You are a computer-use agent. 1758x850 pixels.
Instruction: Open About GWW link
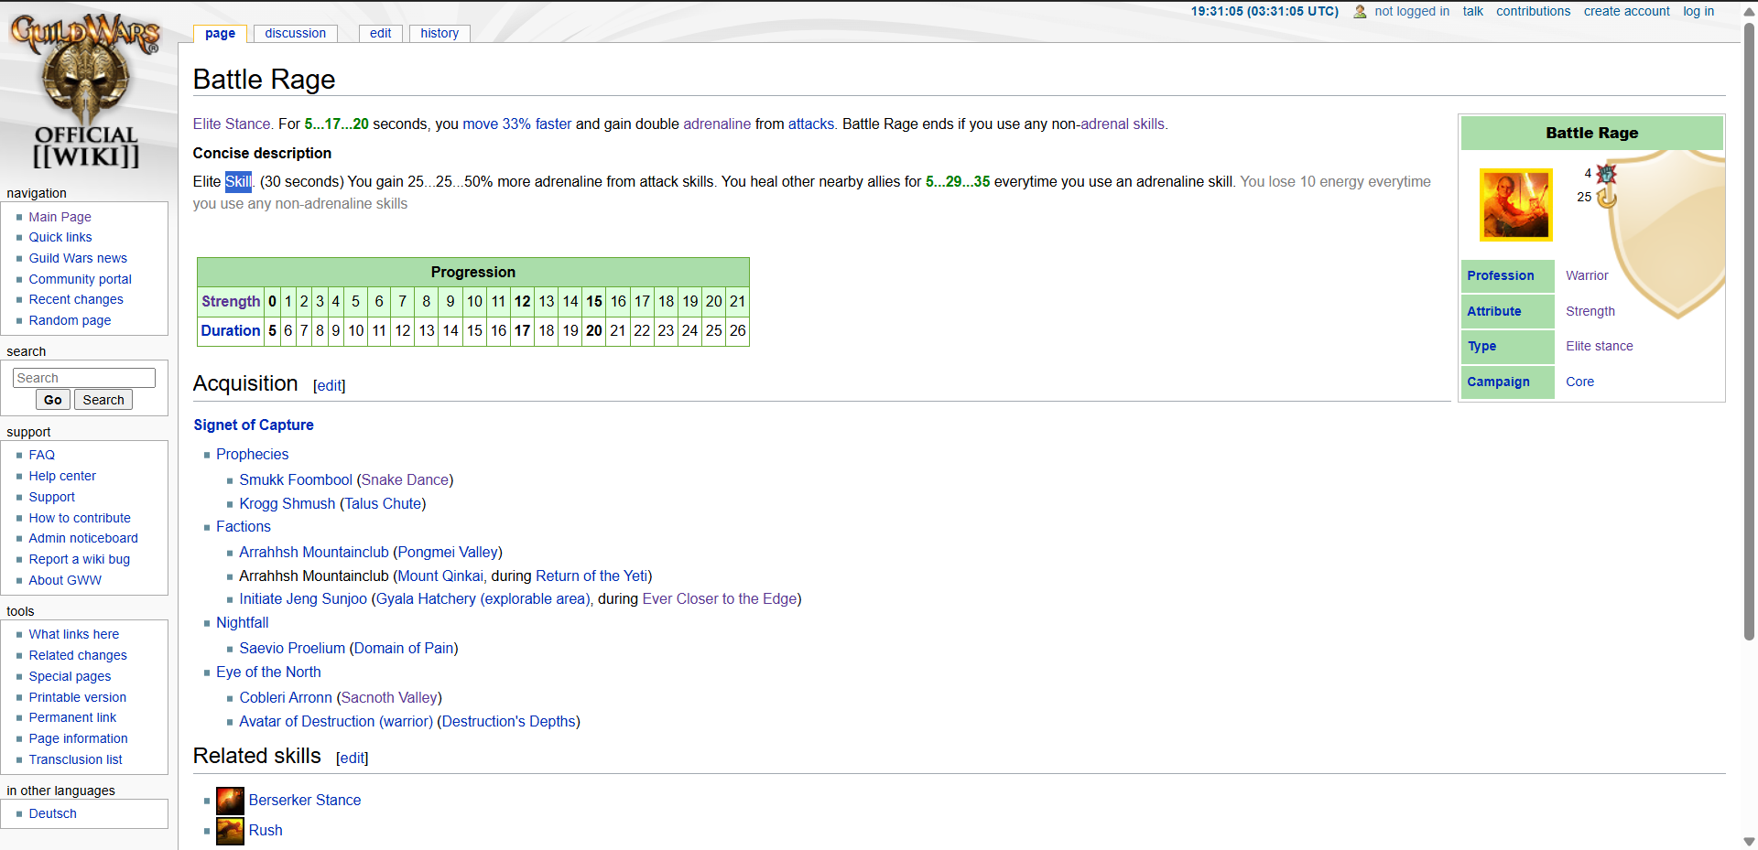point(64,580)
